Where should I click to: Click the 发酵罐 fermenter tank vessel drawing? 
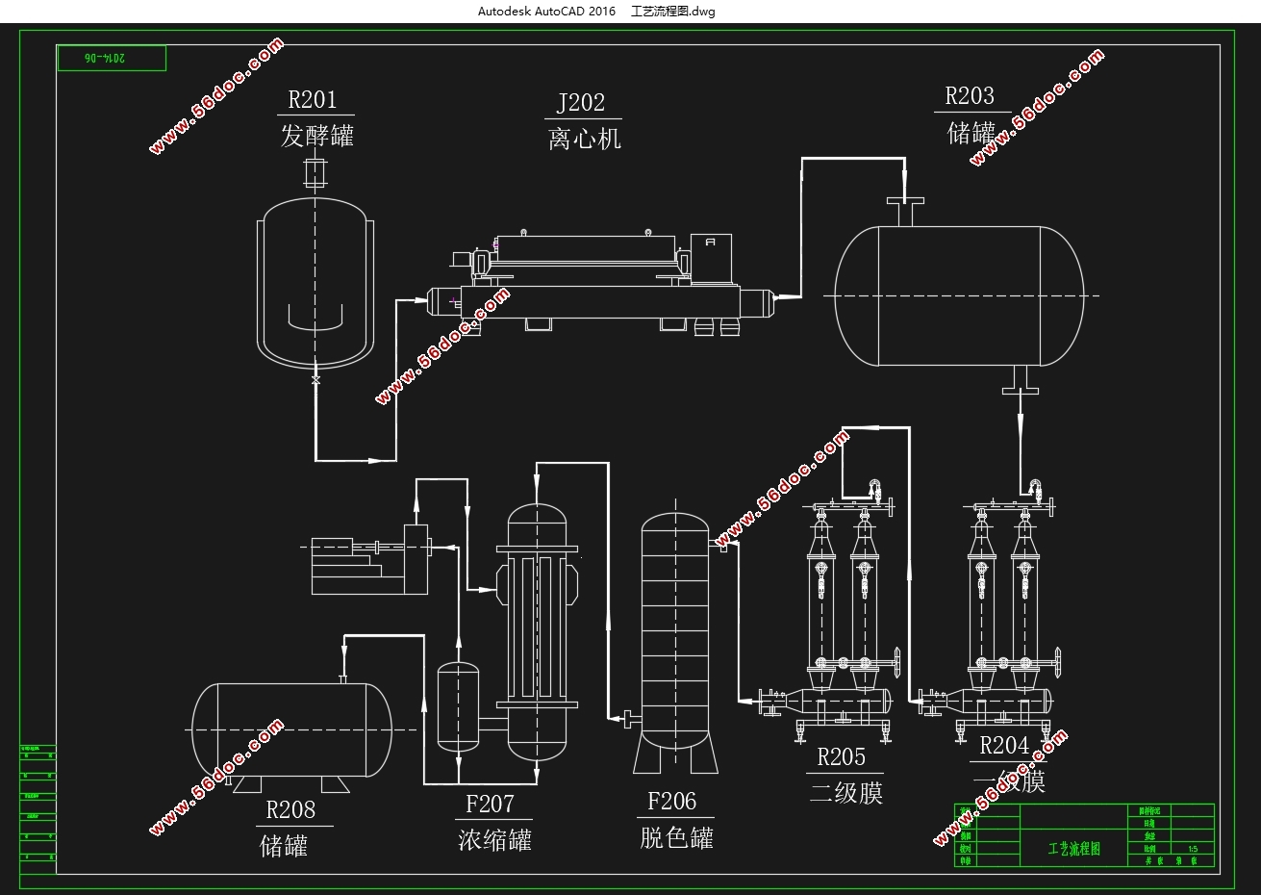pos(315,280)
